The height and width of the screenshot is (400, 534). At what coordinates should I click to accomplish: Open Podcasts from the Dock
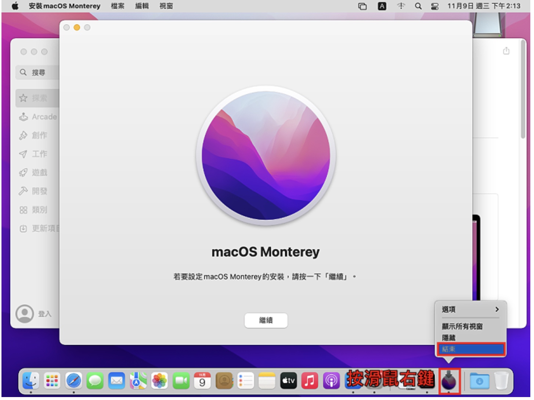[331, 381]
